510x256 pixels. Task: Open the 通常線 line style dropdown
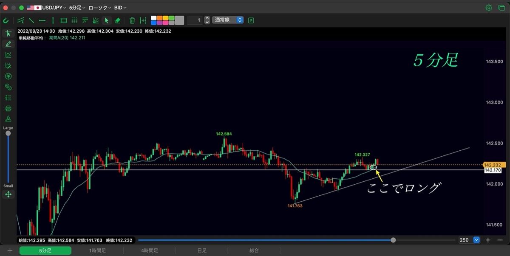point(228,20)
